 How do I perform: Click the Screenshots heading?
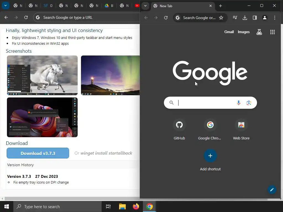pyautogui.click(x=19, y=51)
